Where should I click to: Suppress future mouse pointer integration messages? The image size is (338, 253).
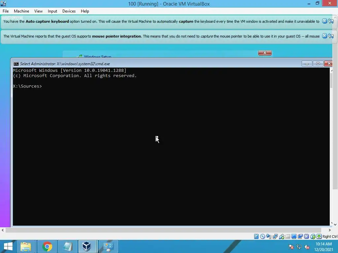(x=331, y=36)
